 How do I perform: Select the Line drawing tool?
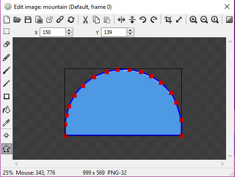7,83
